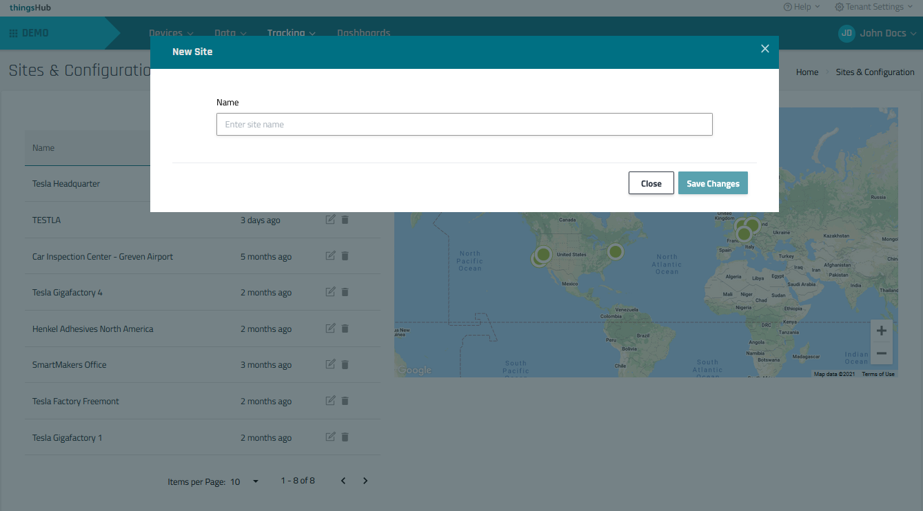Delete Tesla Gigafactory 1 via trash icon
923x511 pixels.
(345, 437)
